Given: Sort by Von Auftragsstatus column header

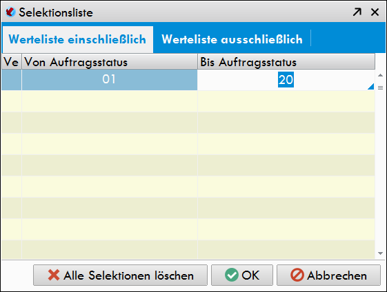Looking at the screenshot, I should click(x=110, y=61).
